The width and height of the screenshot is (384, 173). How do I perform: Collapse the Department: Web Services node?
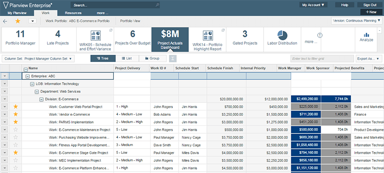pyautogui.click(x=37, y=92)
